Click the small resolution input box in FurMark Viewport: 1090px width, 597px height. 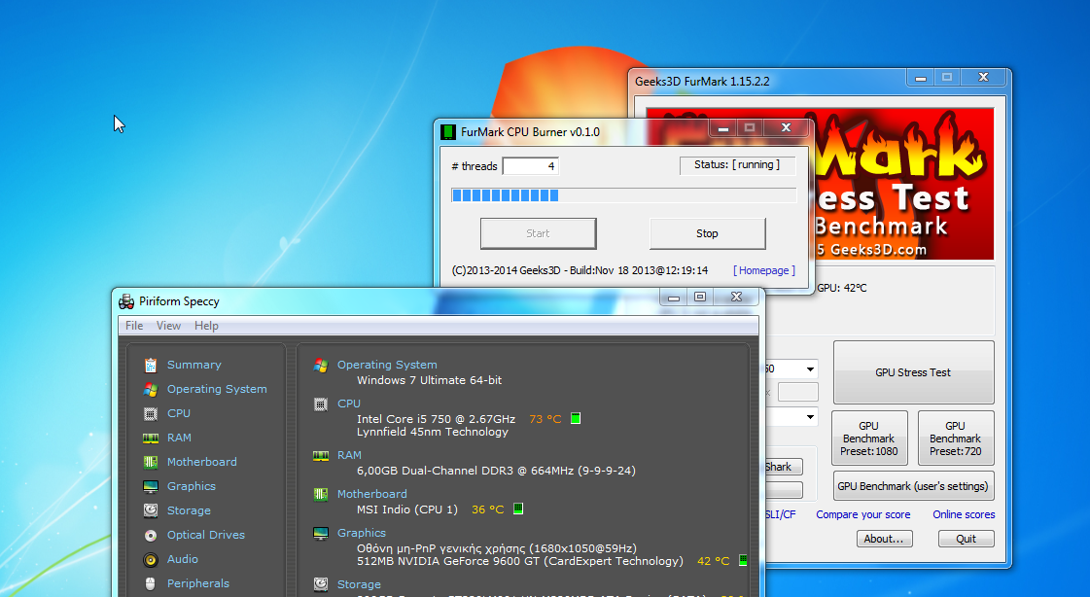(797, 392)
